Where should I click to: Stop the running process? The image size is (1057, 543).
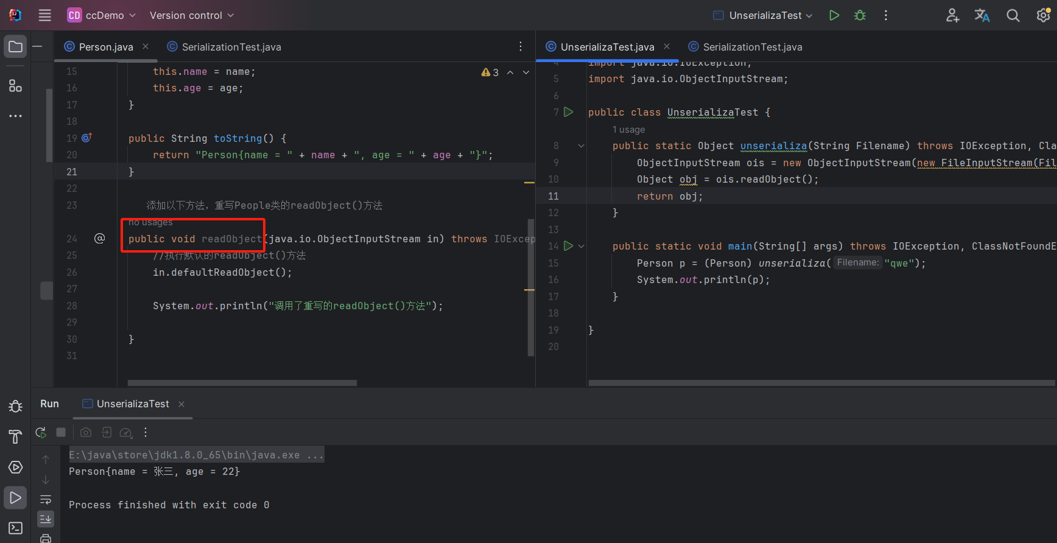[61, 432]
